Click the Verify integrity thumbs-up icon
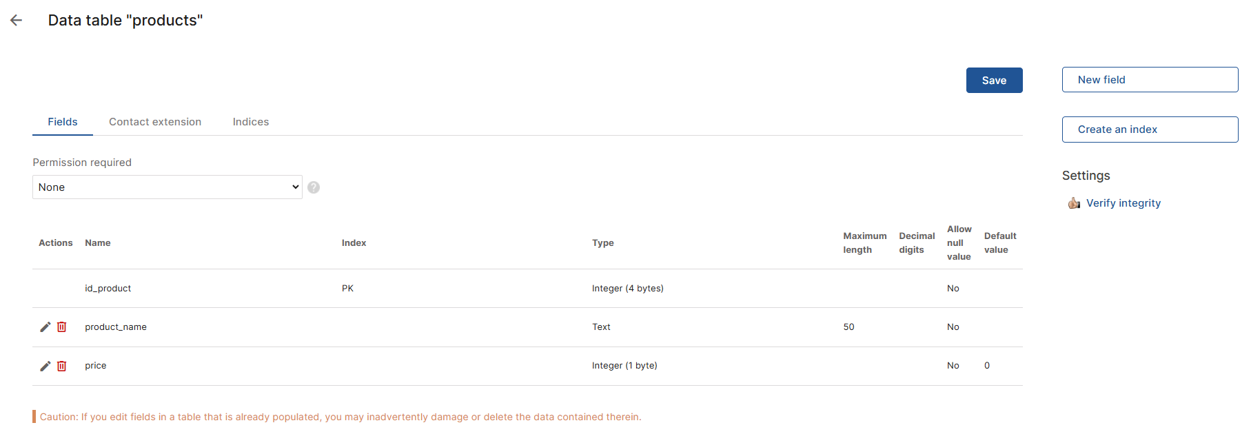Image resolution: width=1251 pixels, height=434 pixels. point(1074,203)
